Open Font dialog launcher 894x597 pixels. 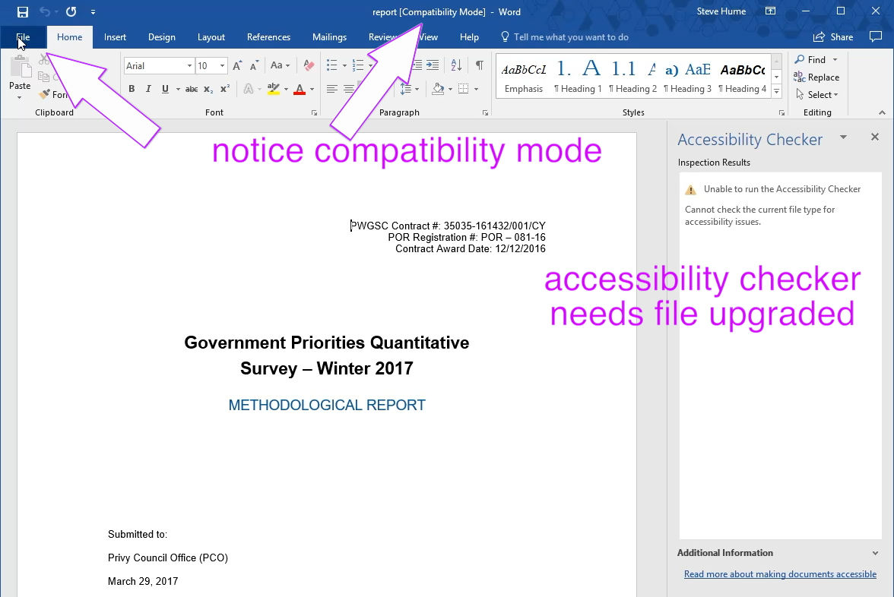[314, 112]
